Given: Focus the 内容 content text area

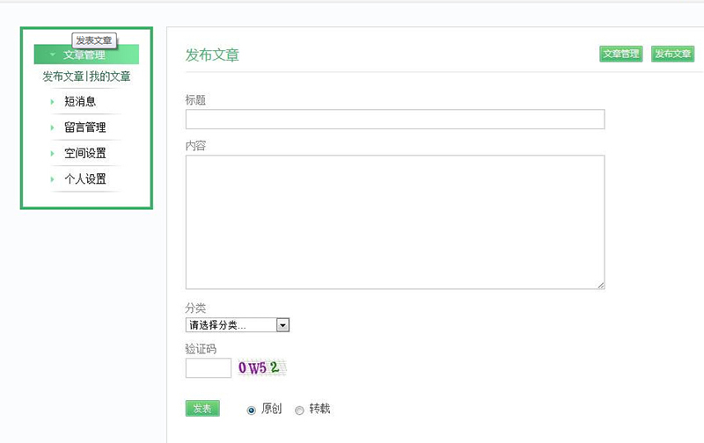Looking at the screenshot, I should click(395, 222).
